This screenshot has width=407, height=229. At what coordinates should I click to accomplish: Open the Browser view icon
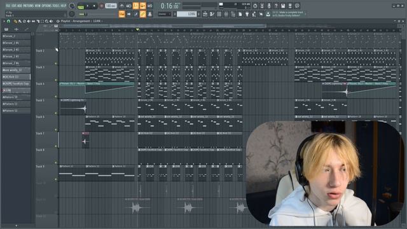233,14
